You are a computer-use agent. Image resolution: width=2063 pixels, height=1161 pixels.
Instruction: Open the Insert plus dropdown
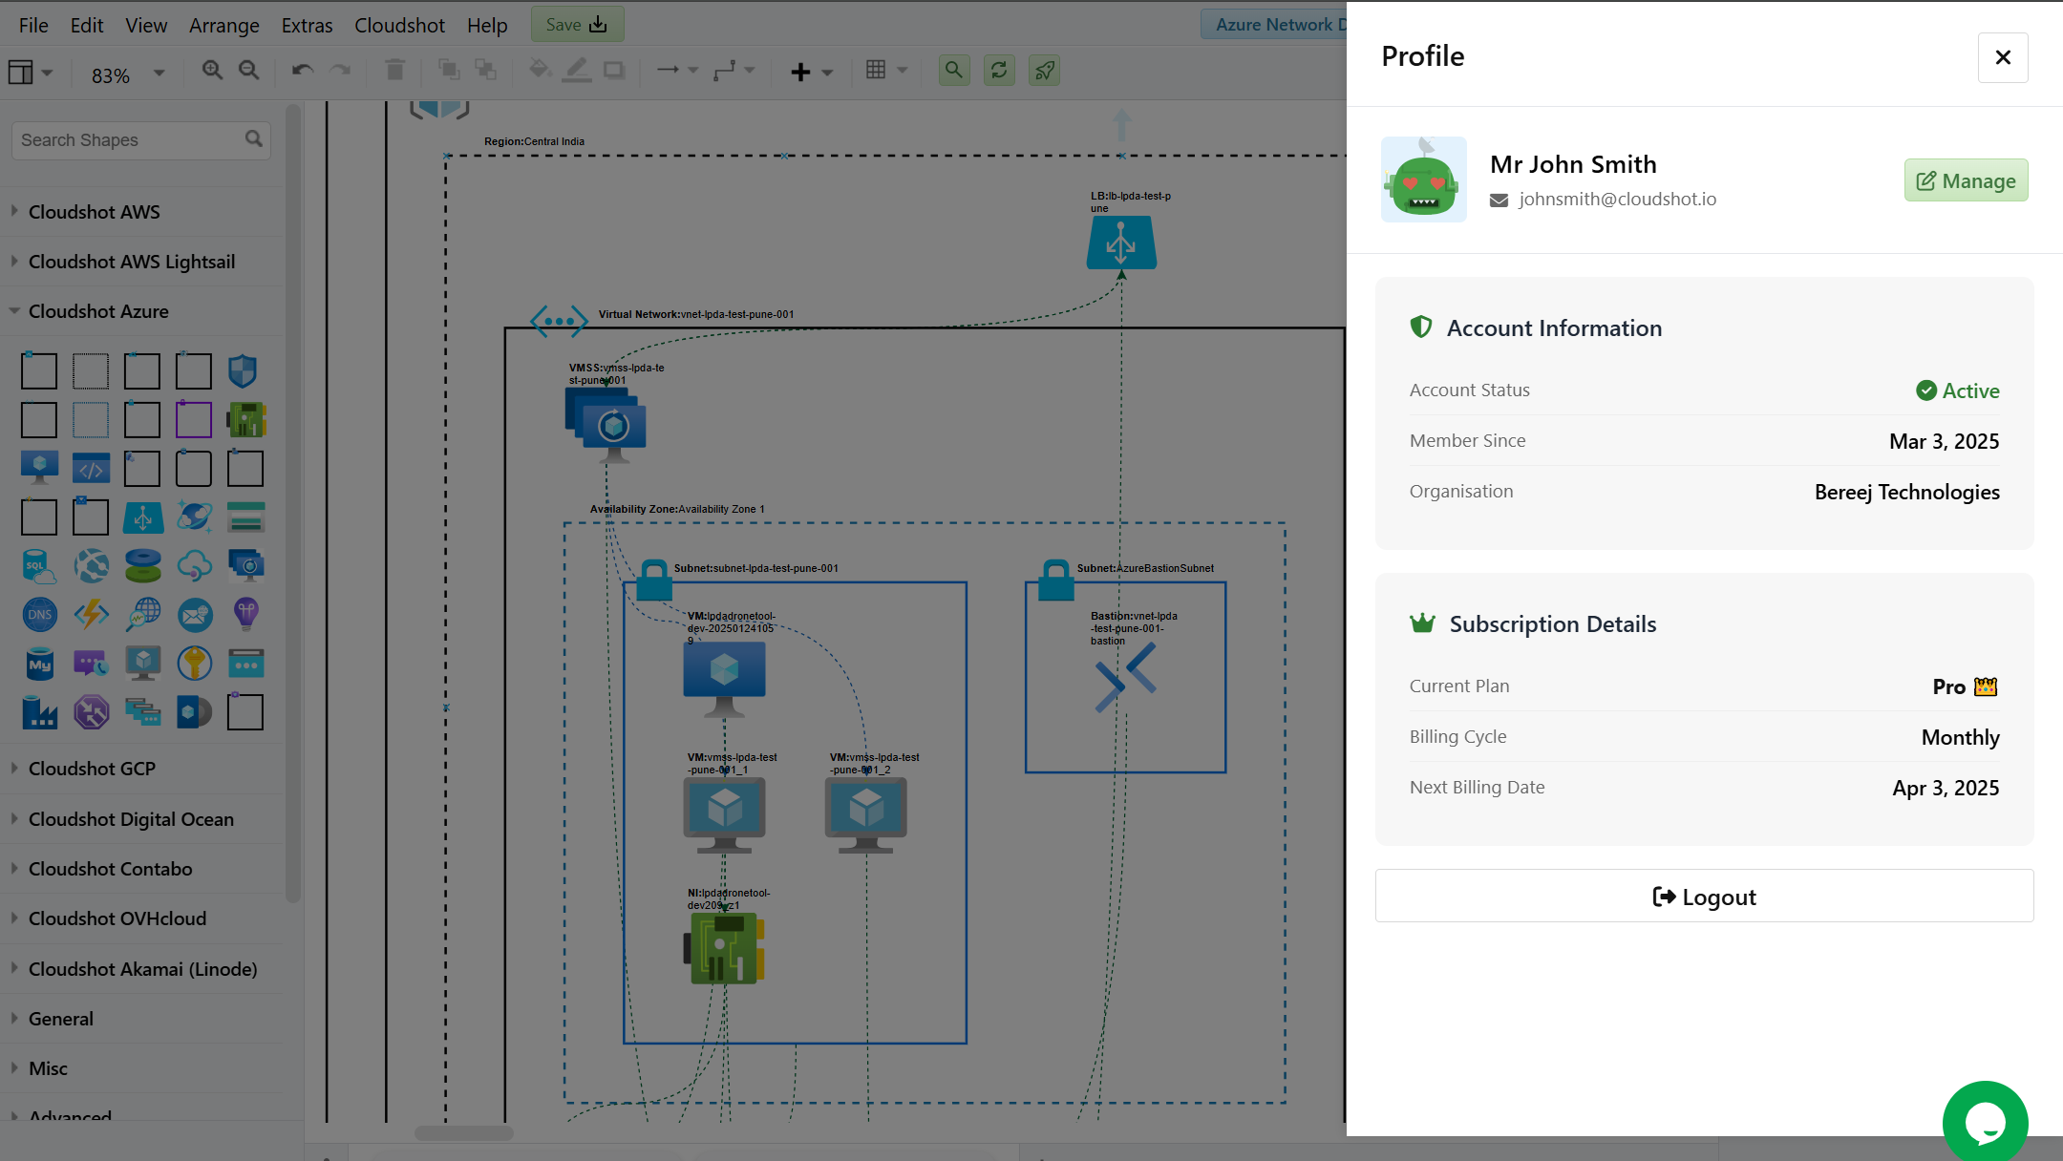click(812, 72)
